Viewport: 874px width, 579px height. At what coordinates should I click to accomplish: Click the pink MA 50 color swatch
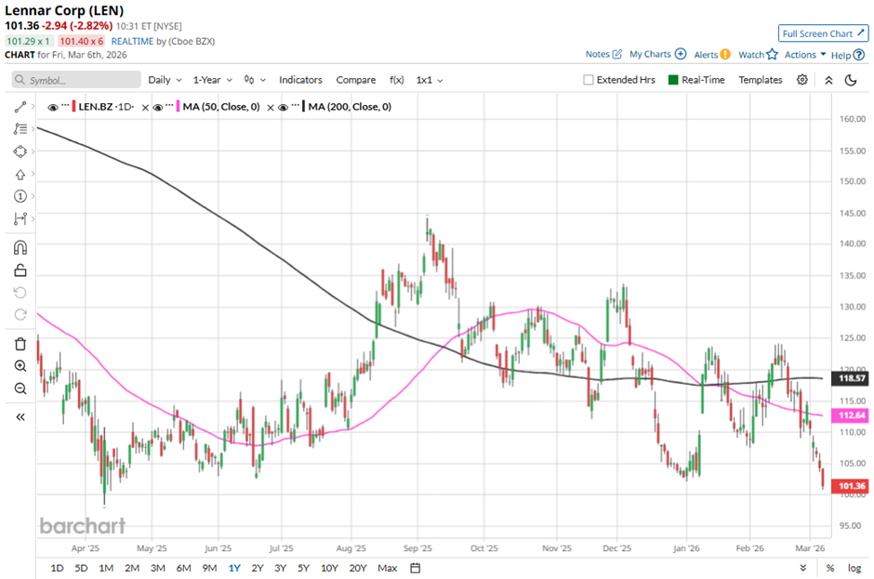(x=178, y=107)
